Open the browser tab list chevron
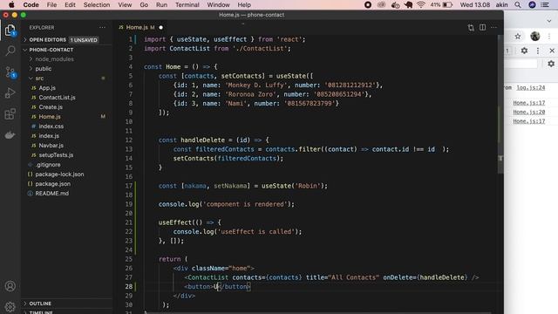Image resolution: width=558 pixels, height=314 pixels. tap(549, 21)
